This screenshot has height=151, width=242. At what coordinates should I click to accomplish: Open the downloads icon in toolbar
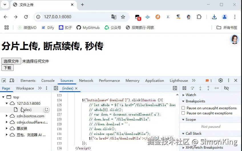(214, 17)
